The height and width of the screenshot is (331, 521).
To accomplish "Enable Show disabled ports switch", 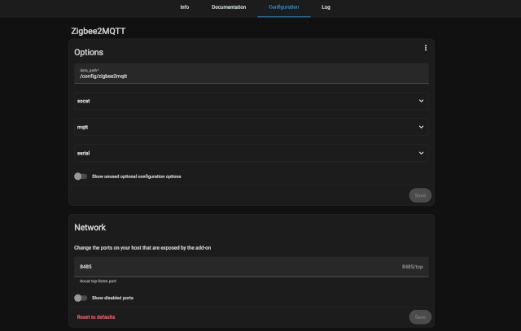I will pos(81,298).
